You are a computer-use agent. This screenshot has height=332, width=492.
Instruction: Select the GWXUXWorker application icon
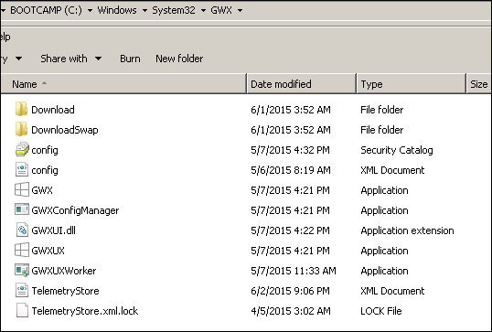[x=22, y=270]
